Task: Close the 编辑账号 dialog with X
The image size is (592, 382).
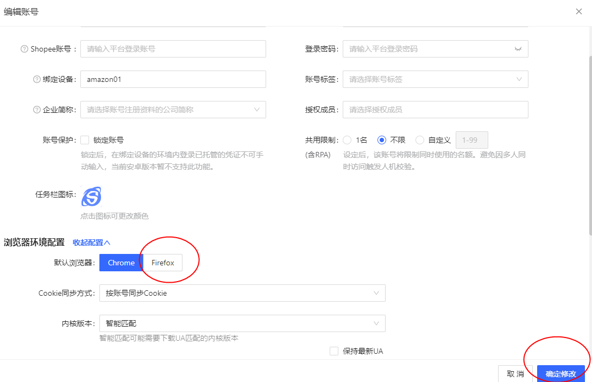Action: tap(579, 11)
